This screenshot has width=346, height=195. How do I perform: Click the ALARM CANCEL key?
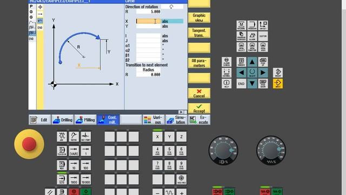[227, 62]
